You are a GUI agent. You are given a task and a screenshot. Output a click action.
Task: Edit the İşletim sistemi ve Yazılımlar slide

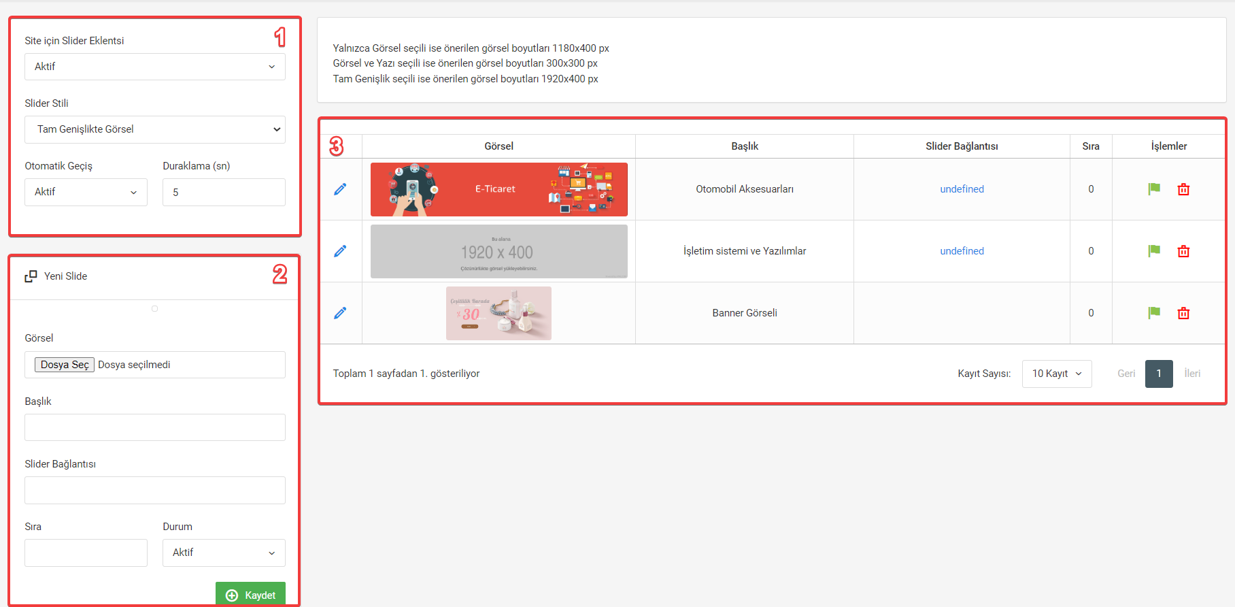tap(340, 251)
